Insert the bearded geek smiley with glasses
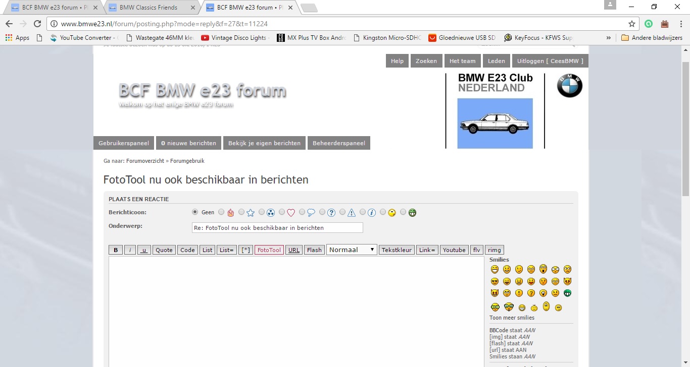 click(x=509, y=307)
